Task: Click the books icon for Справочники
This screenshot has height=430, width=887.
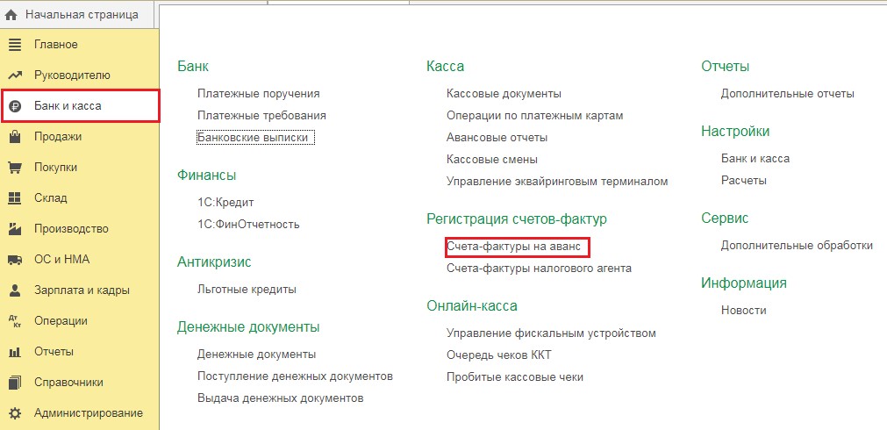Action: [15, 383]
